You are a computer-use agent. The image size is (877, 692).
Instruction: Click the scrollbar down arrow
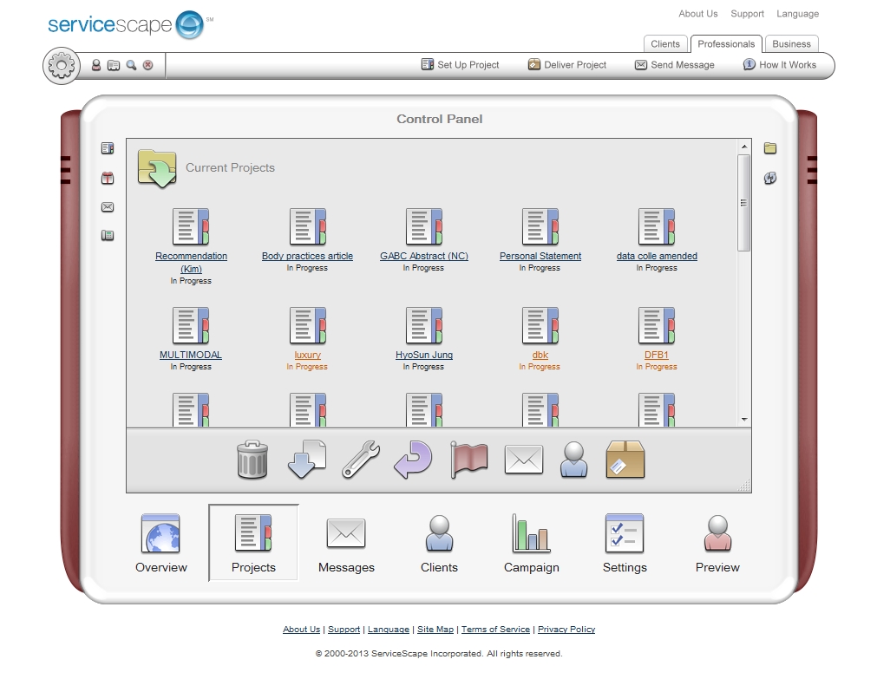(744, 419)
